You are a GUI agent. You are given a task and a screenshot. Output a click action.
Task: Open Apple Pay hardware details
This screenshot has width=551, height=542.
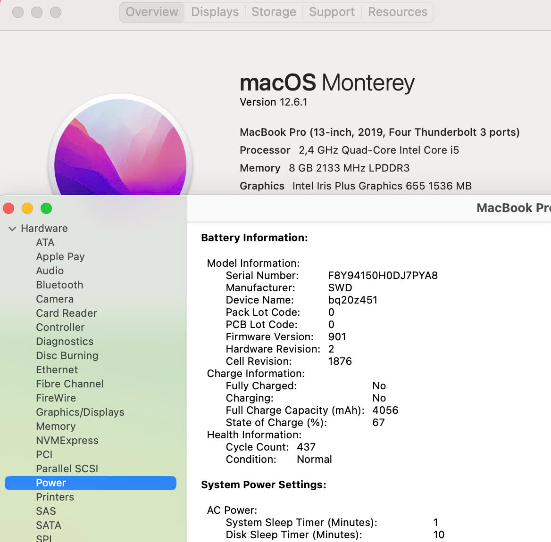(60, 256)
